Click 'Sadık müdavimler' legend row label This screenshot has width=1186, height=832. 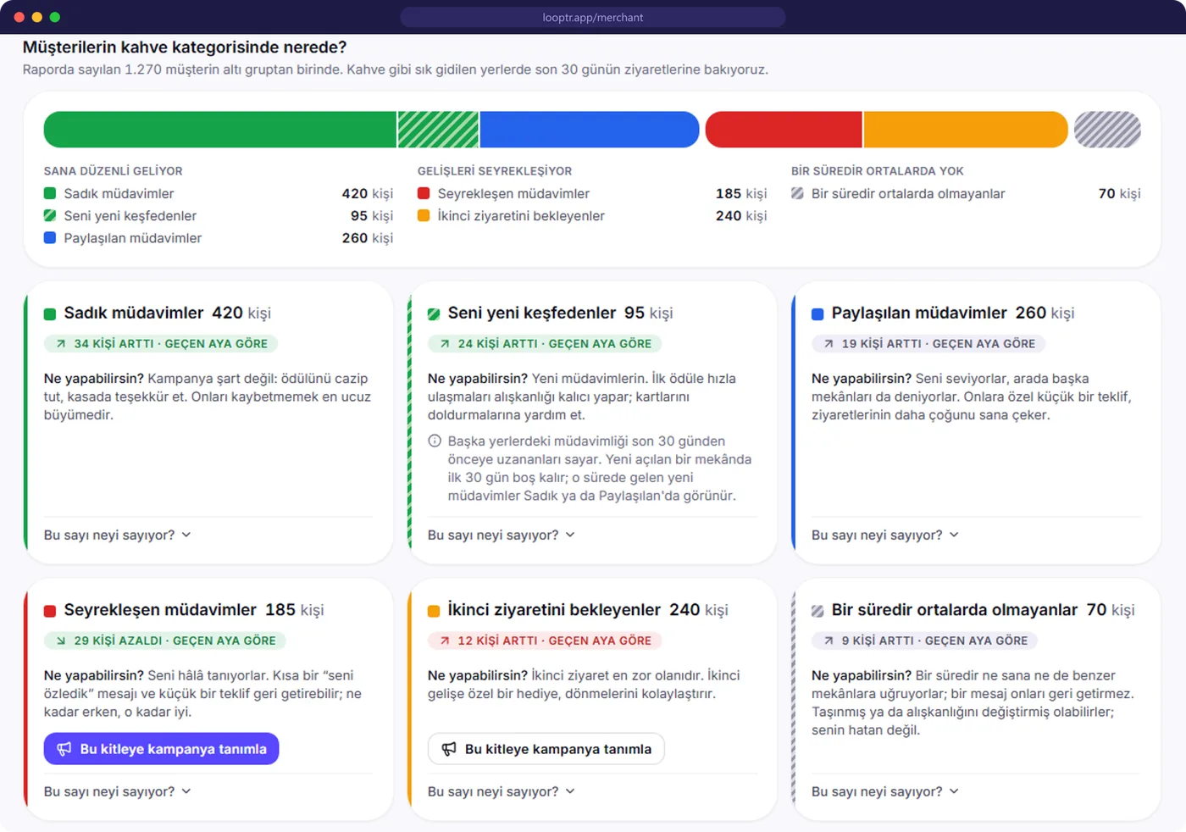coord(119,194)
